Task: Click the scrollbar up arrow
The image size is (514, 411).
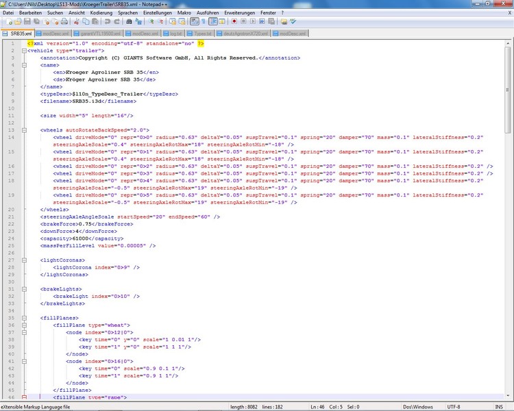Action: [x=507, y=43]
